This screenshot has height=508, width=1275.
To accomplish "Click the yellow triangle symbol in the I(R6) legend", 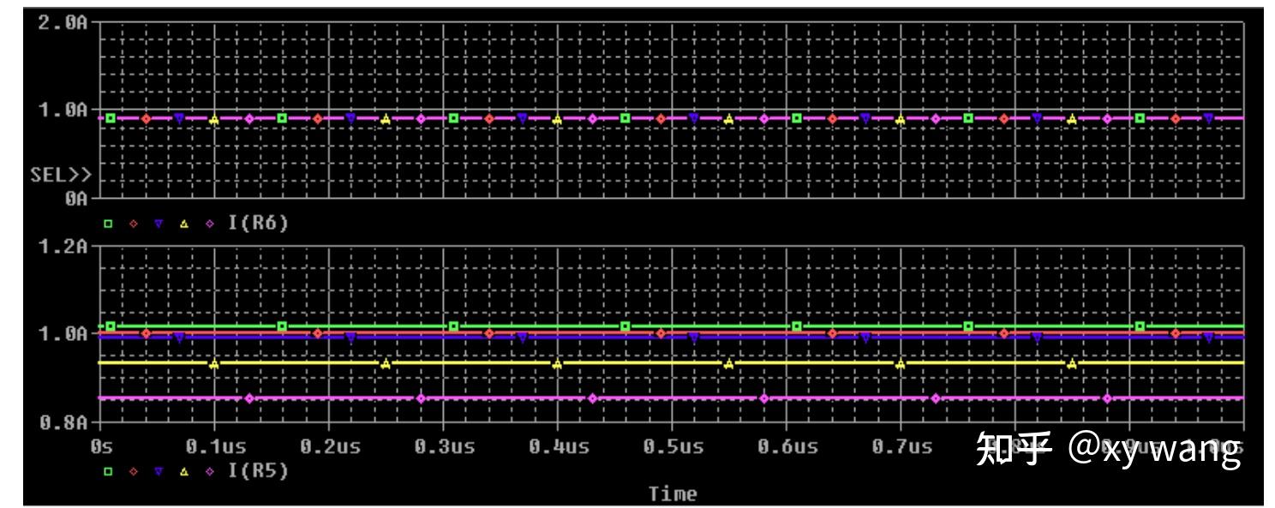I will point(183,224).
